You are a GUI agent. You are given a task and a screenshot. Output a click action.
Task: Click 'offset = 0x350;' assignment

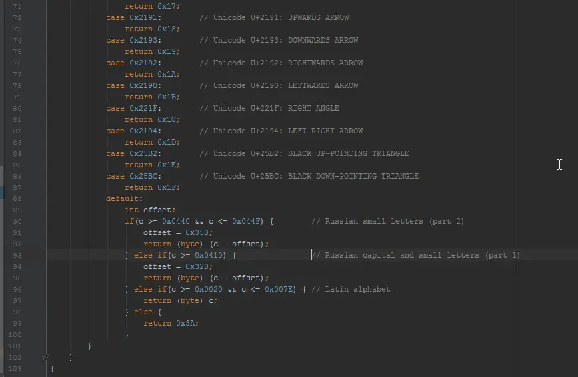[x=178, y=233]
